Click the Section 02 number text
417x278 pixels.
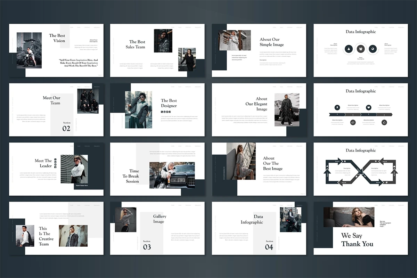(66, 129)
